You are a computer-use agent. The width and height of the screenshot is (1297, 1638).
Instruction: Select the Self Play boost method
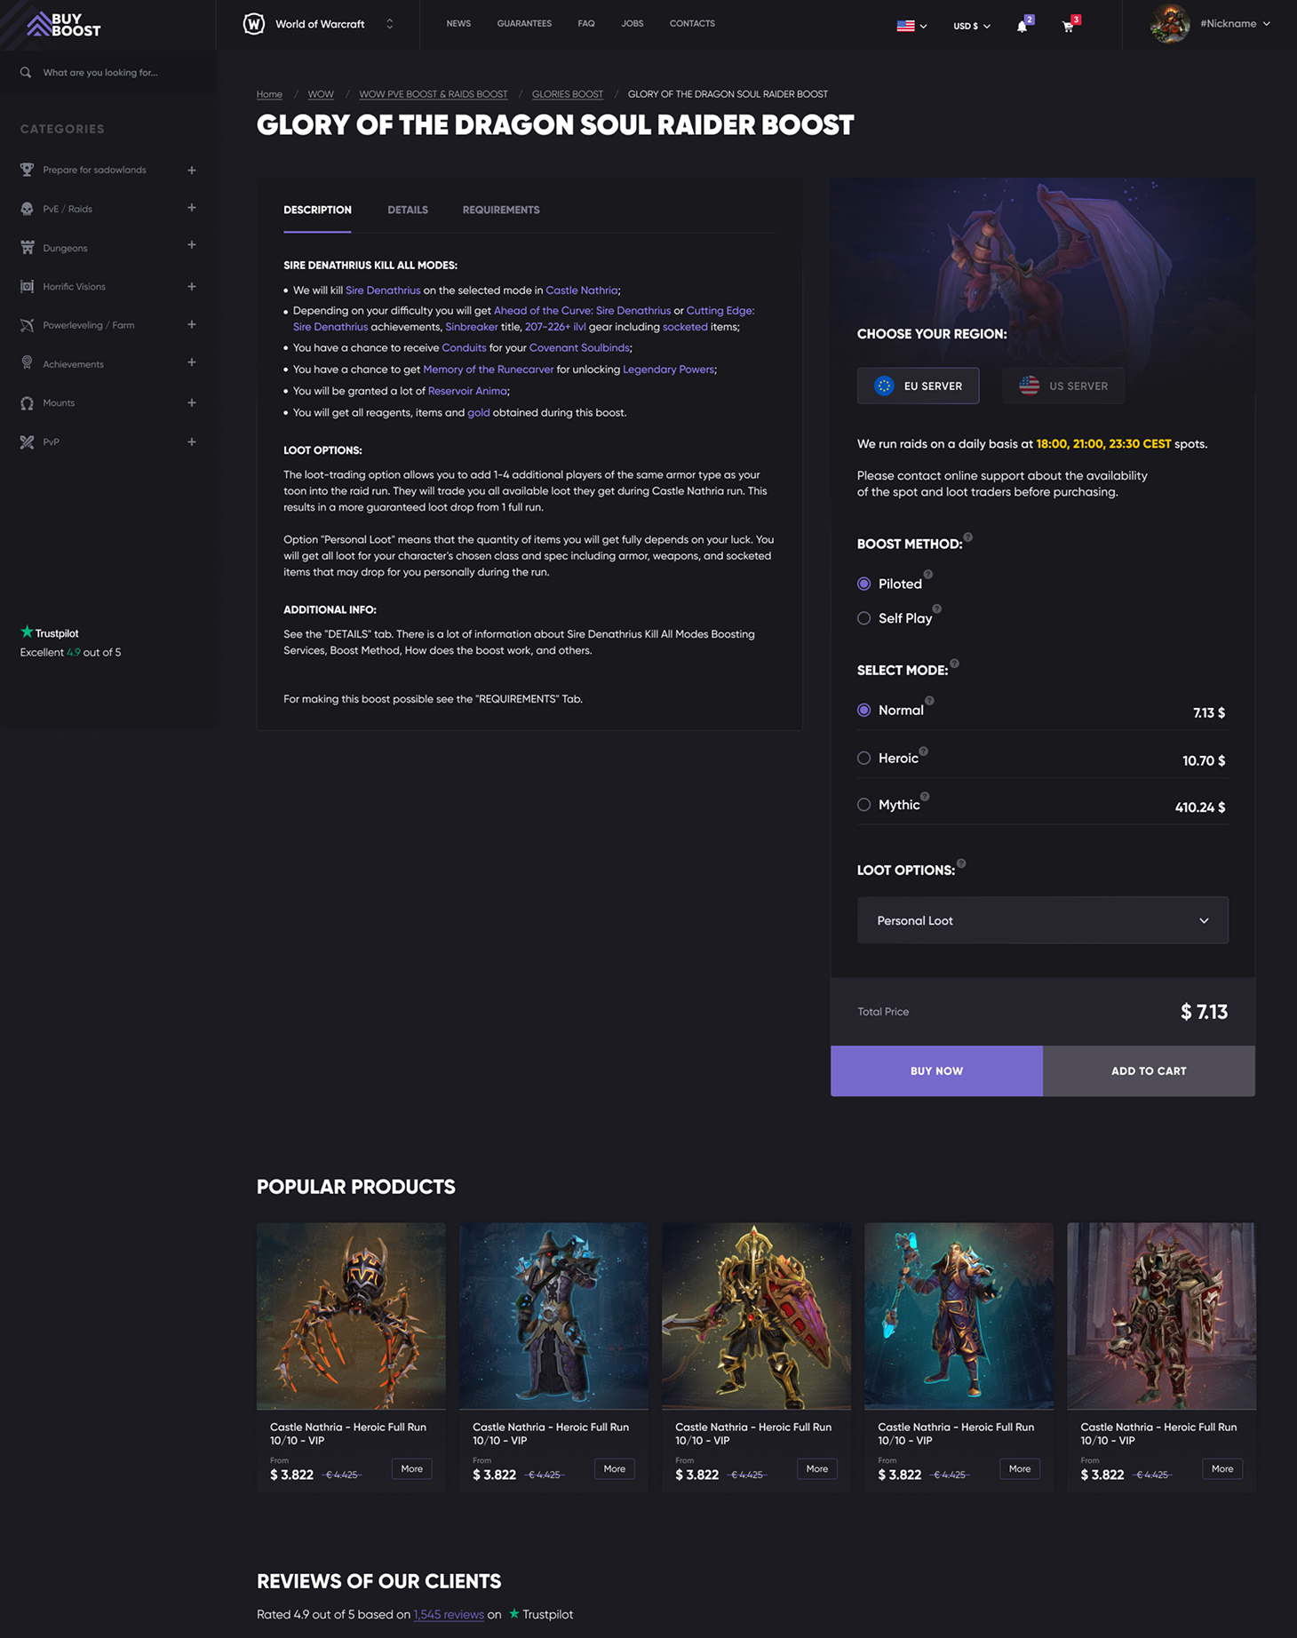(x=863, y=618)
